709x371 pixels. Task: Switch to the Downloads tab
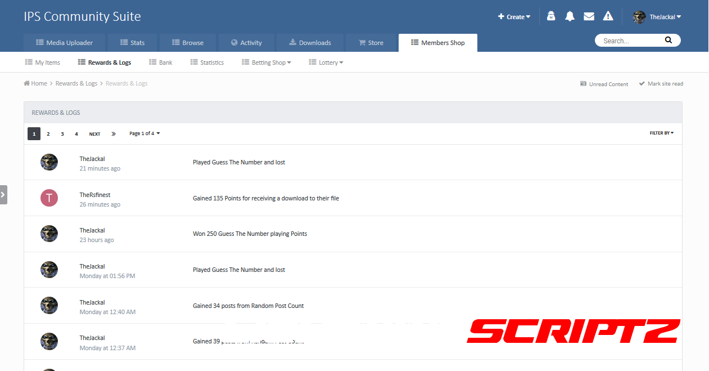[310, 43]
